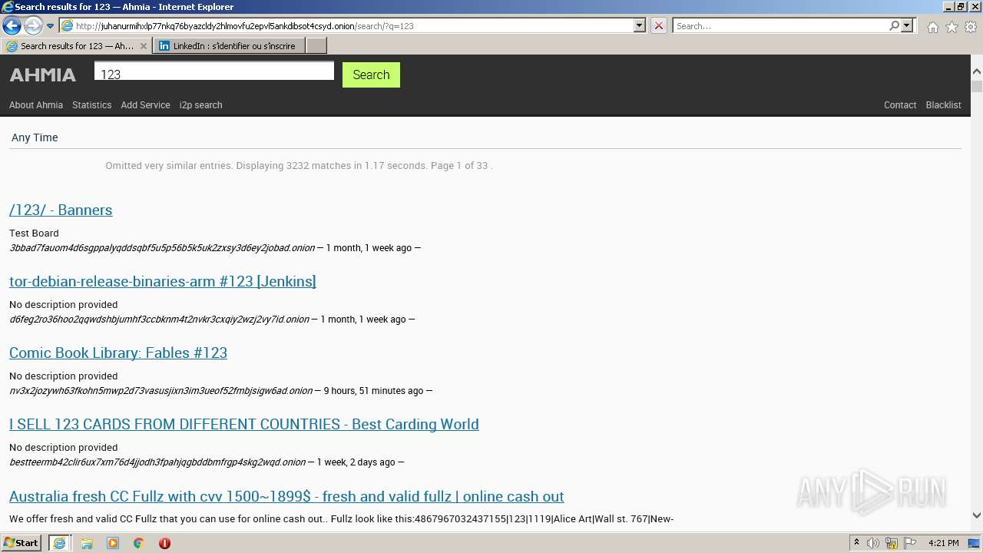The width and height of the screenshot is (983, 553).
Task: Open the Any Time filter
Action: pyautogui.click(x=35, y=137)
